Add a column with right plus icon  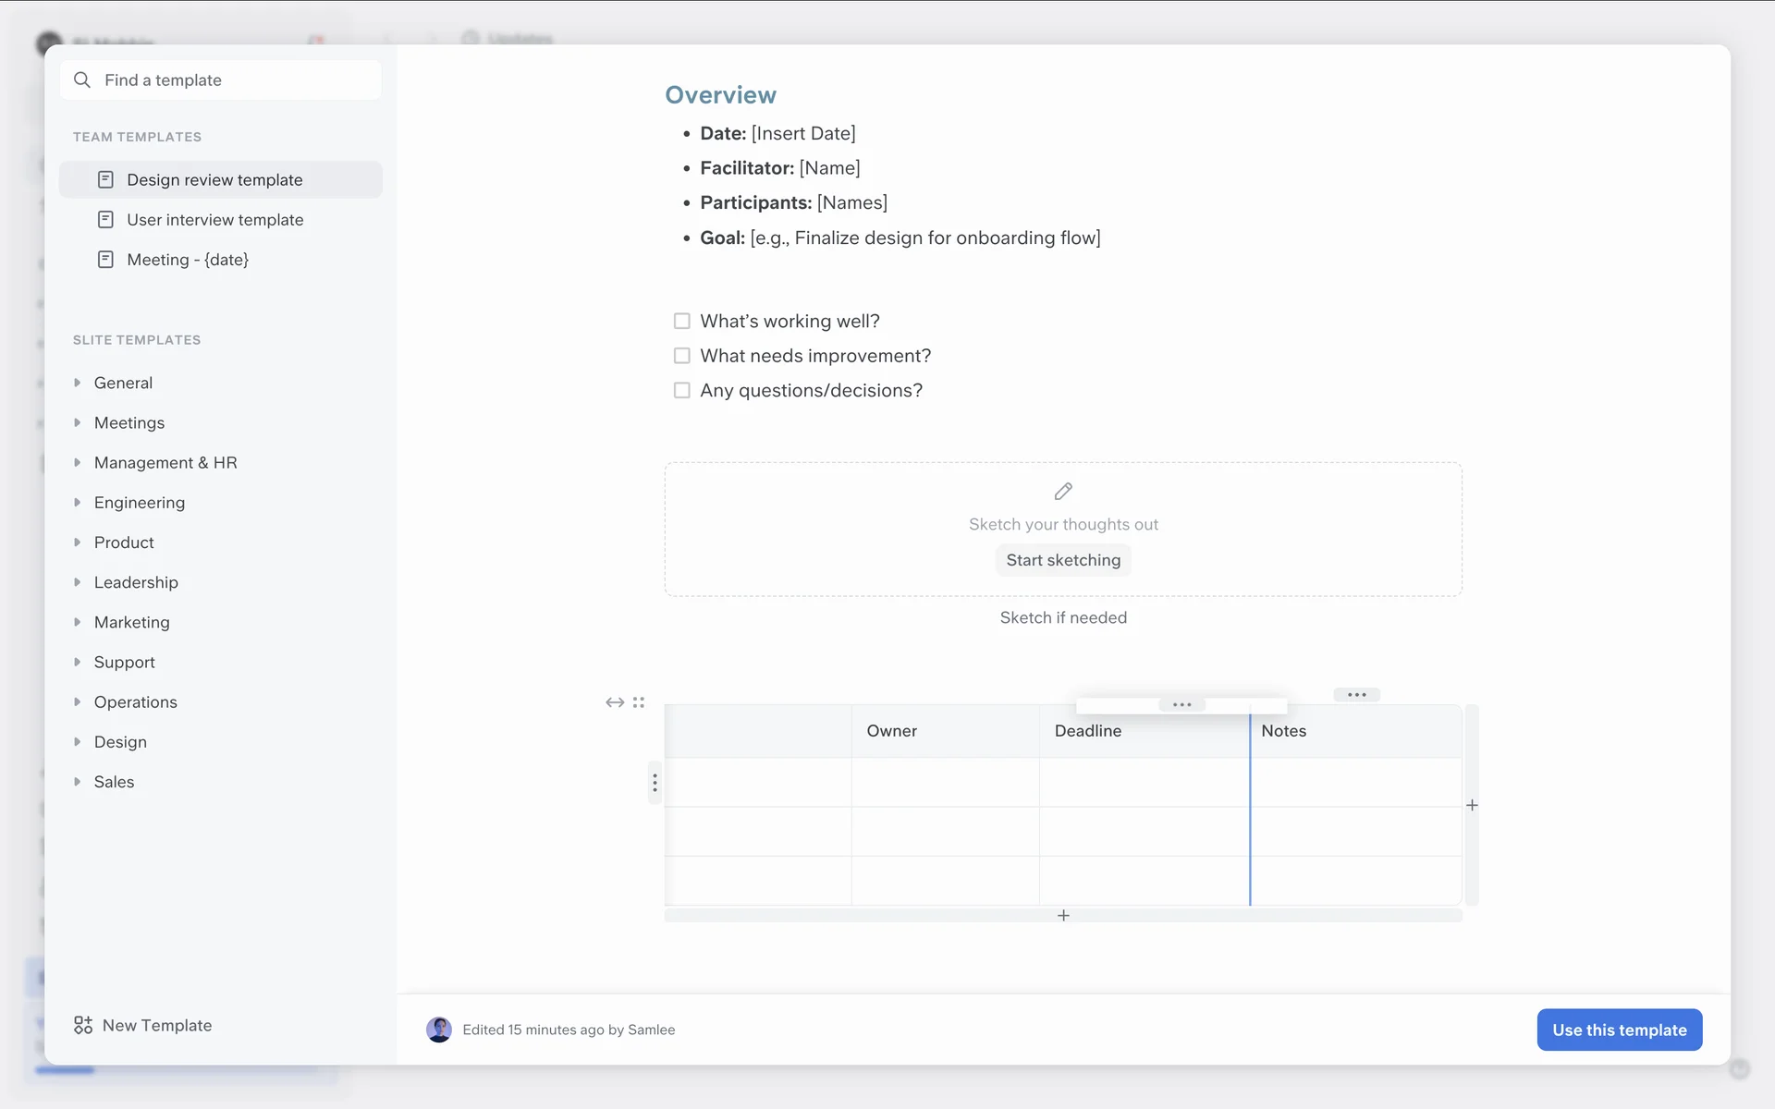[1472, 805]
